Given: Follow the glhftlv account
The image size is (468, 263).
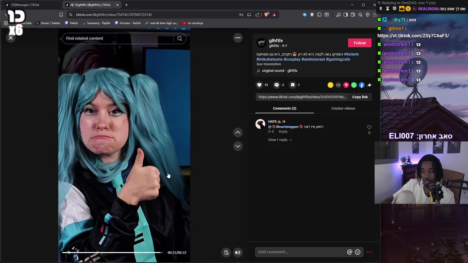Looking at the screenshot, I should pos(359,43).
